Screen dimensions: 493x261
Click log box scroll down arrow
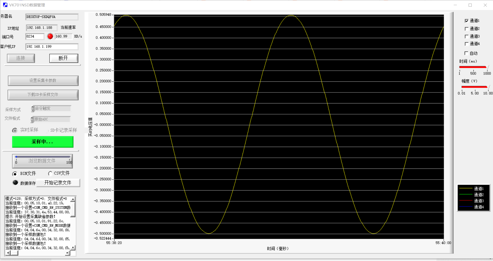[73, 248]
